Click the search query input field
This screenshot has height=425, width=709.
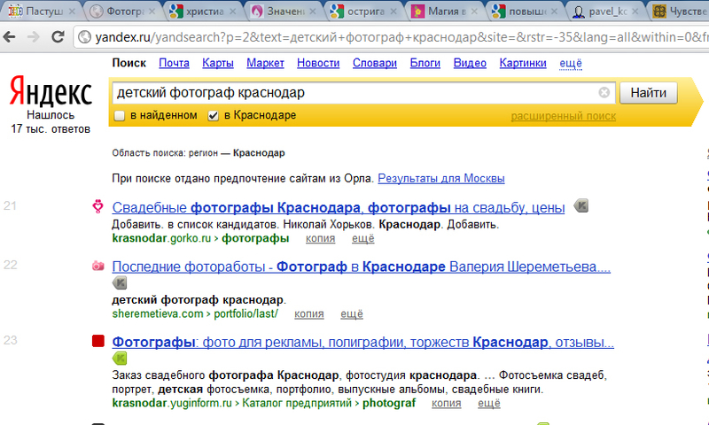354,93
